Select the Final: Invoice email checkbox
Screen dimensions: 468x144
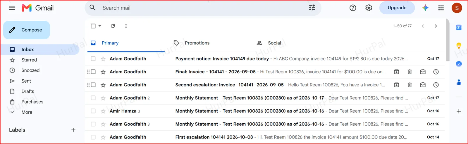tap(93, 72)
